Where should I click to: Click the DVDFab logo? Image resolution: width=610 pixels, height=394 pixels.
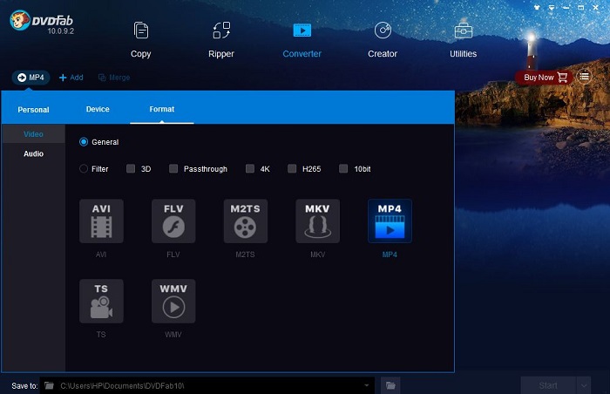click(41, 20)
